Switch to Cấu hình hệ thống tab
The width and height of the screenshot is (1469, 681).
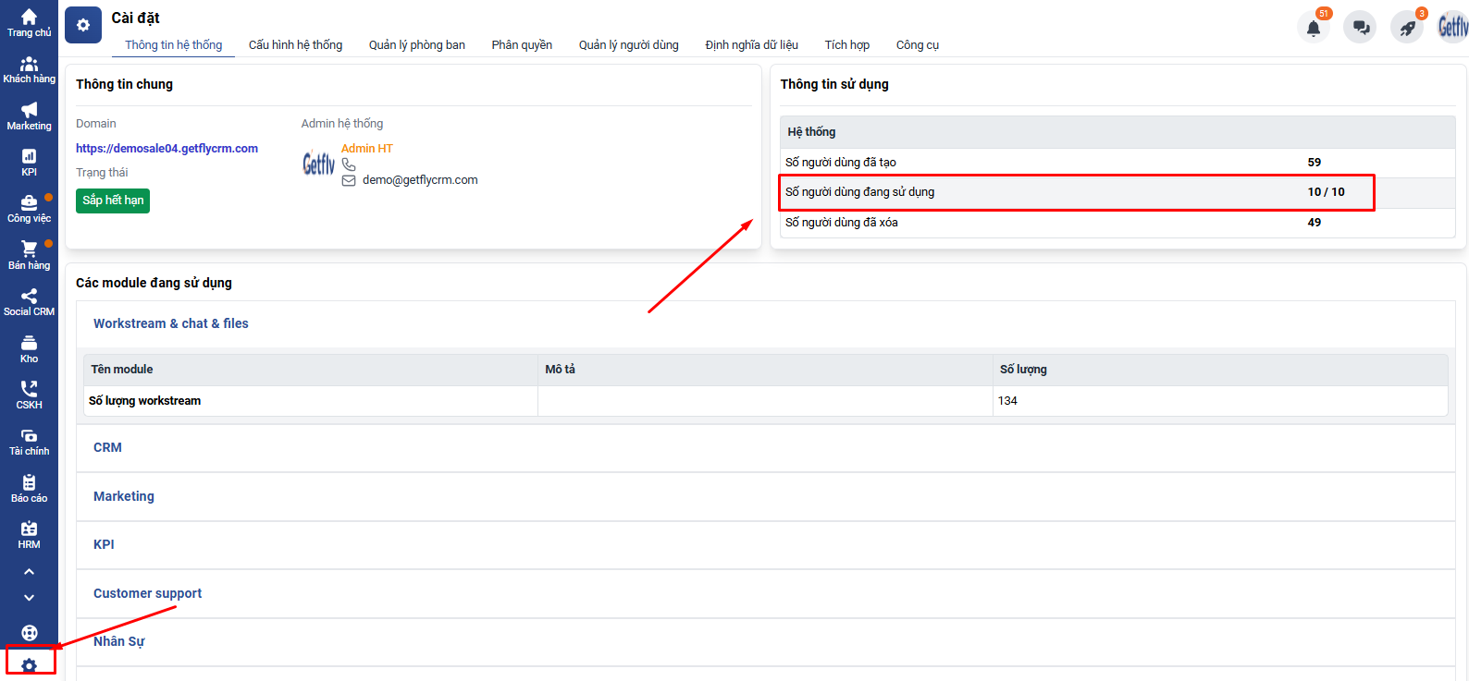point(295,45)
